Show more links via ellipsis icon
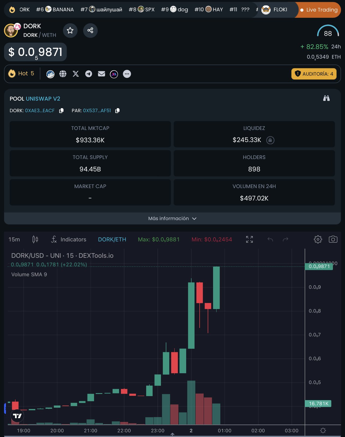Screen dimensions: 345x437 pyautogui.click(x=127, y=74)
